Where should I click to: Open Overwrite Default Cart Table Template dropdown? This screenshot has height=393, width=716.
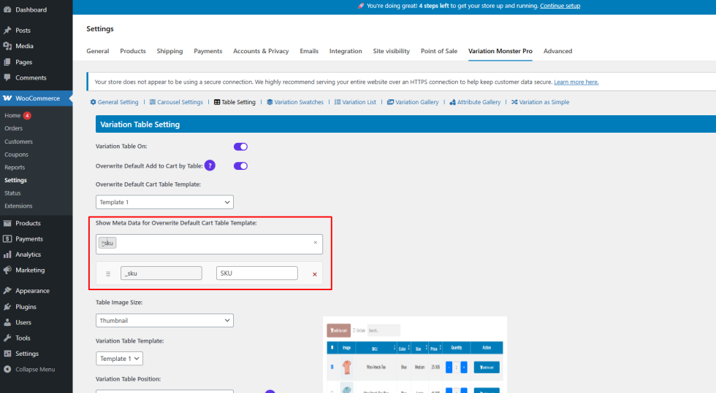tap(164, 202)
